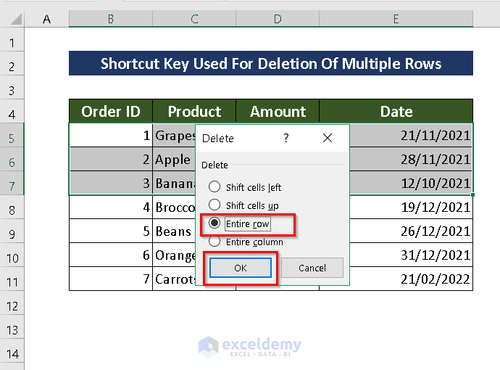Click the 'Beans' product cell
The image size is (500, 370).
point(174,231)
